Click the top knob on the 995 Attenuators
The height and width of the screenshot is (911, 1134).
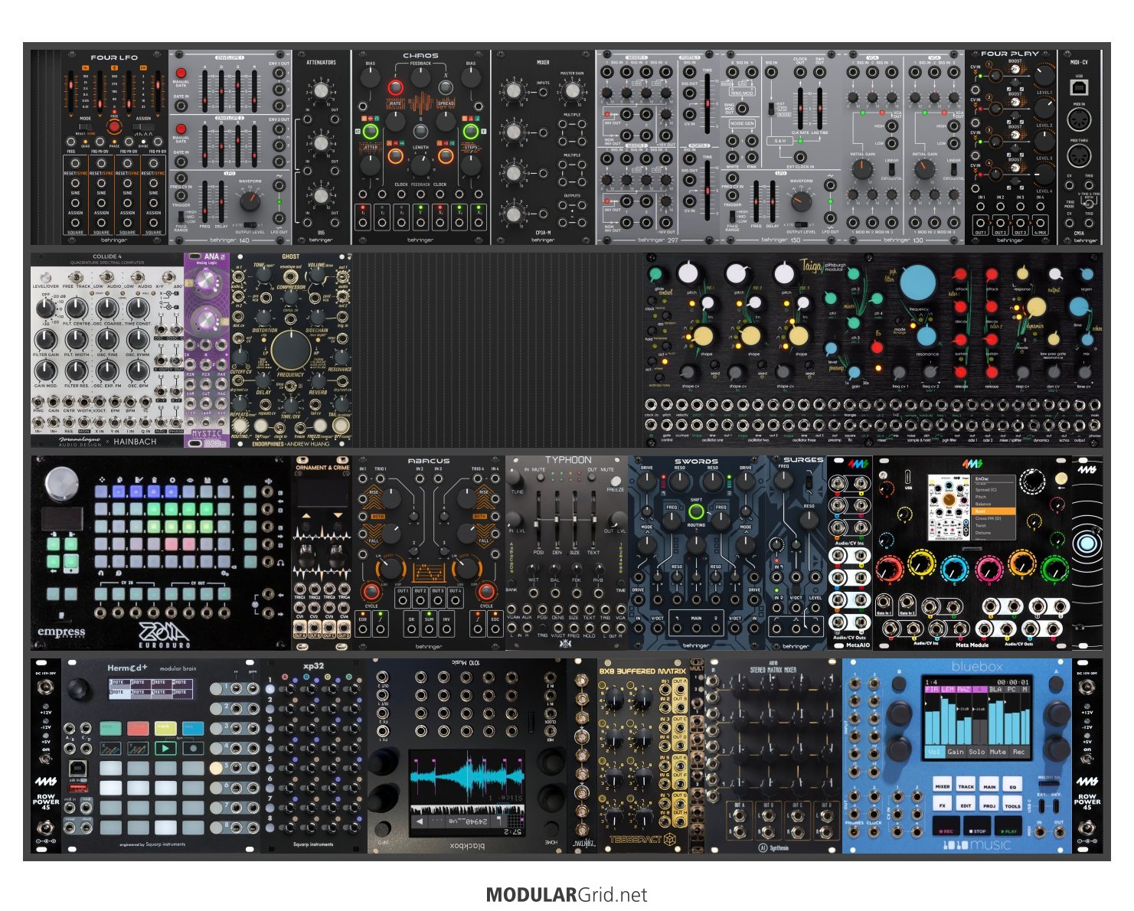coord(321,91)
